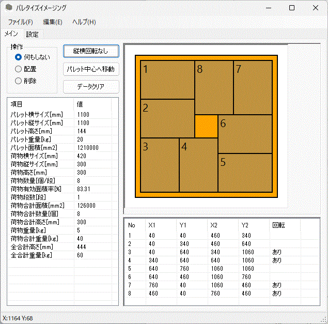This screenshot has height=324, width=328.
Task: Open the ファイル(F) menu
Action: [20, 22]
